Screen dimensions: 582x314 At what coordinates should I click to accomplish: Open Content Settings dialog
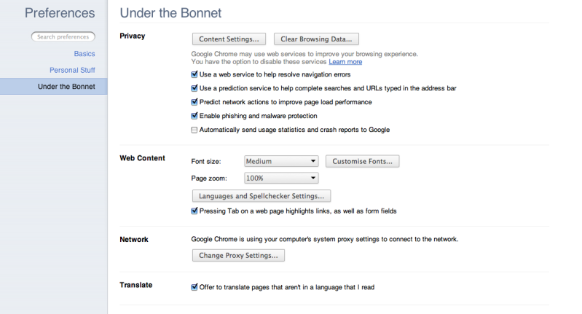[228, 39]
